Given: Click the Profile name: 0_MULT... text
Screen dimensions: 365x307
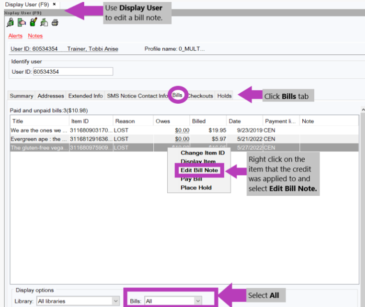Looking at the screenshot, I should tap(175, 49).
